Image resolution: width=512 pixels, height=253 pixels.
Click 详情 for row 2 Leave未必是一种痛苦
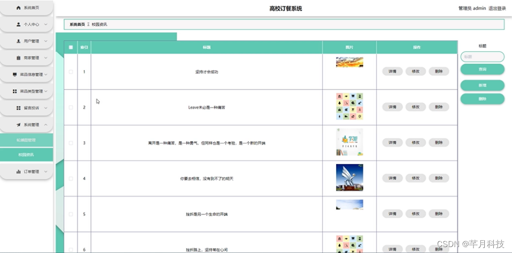coord(392,107)
